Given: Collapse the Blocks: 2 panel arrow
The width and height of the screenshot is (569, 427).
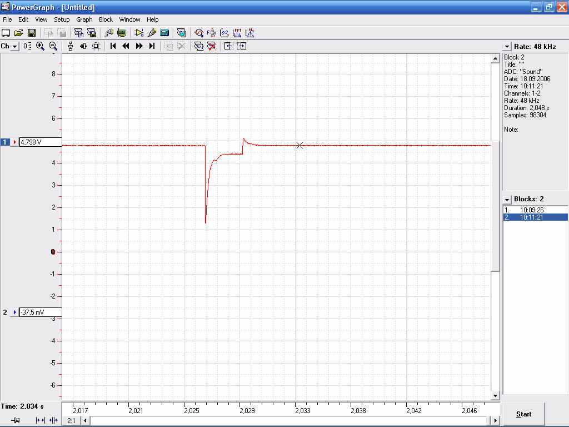Looking at the screenshot, I should point(507,200).
